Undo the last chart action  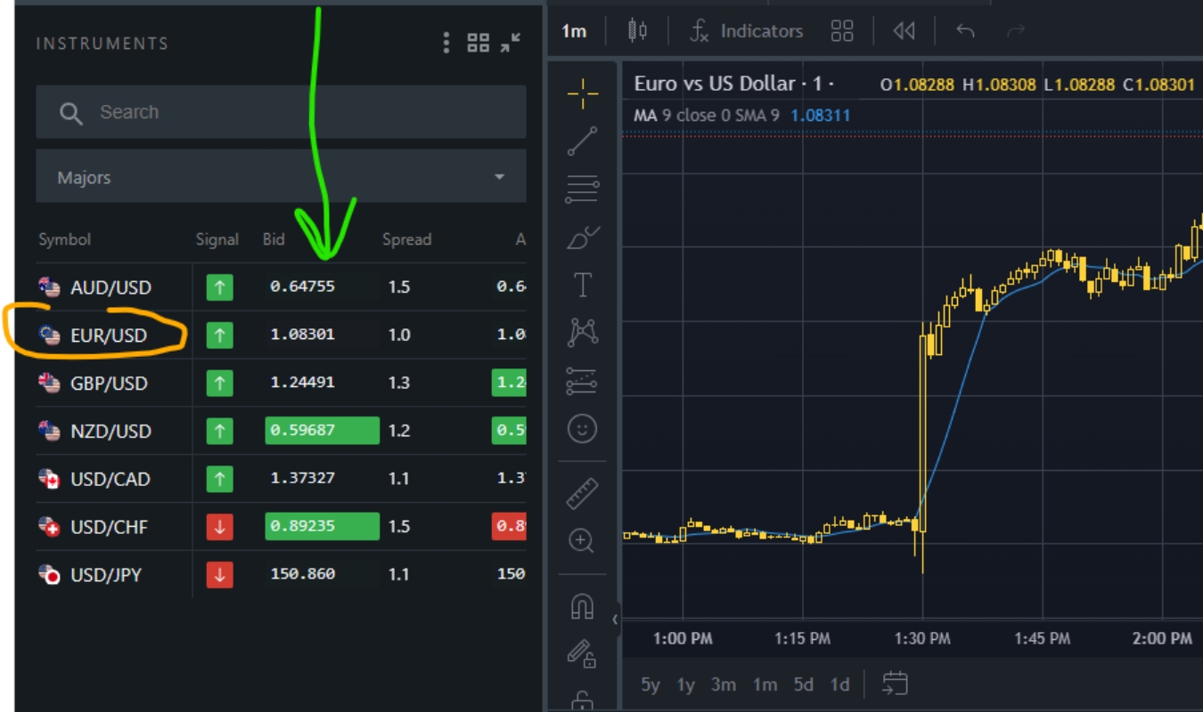[x=965, y=31]
